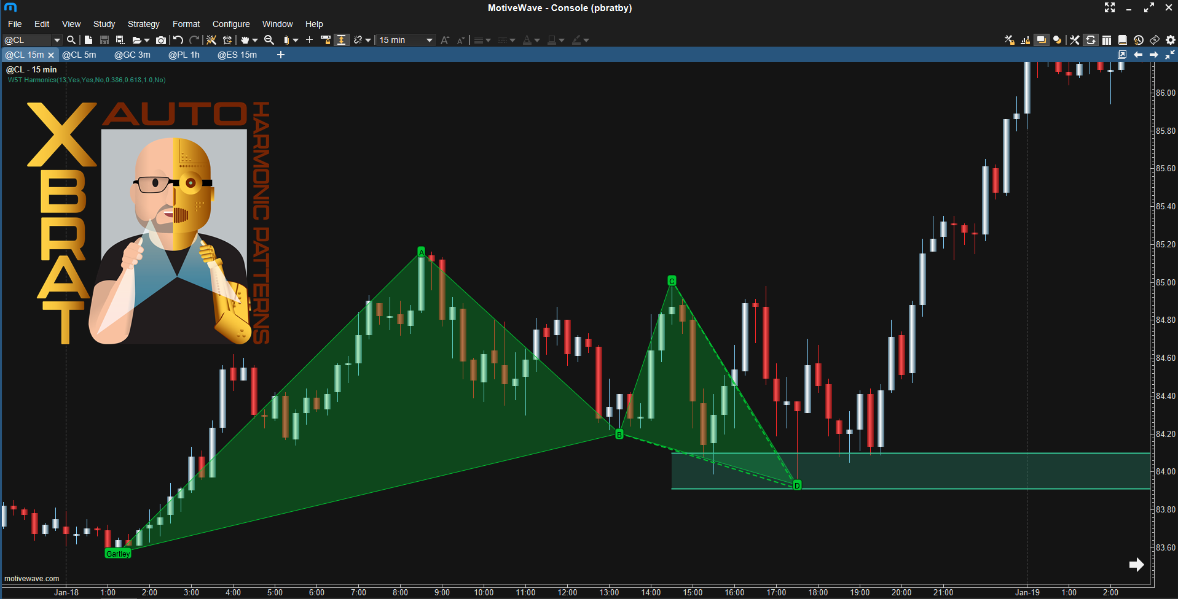This screenshot has width=1178, height=599.
Task: Select harmonic pattern point D marker
Action: (x=797, y=485)
